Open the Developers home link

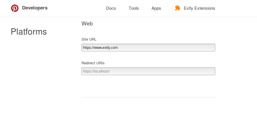point(35,8)
